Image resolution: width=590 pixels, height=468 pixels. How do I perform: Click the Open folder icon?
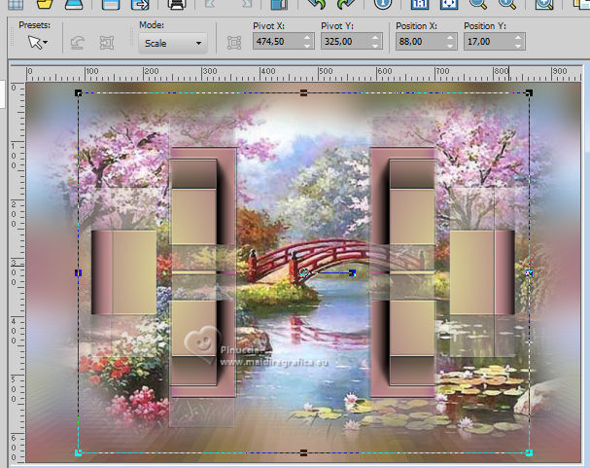(x=45, y=4)
